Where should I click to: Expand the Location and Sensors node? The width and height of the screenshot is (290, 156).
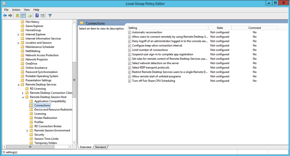[x=19, y=43]
